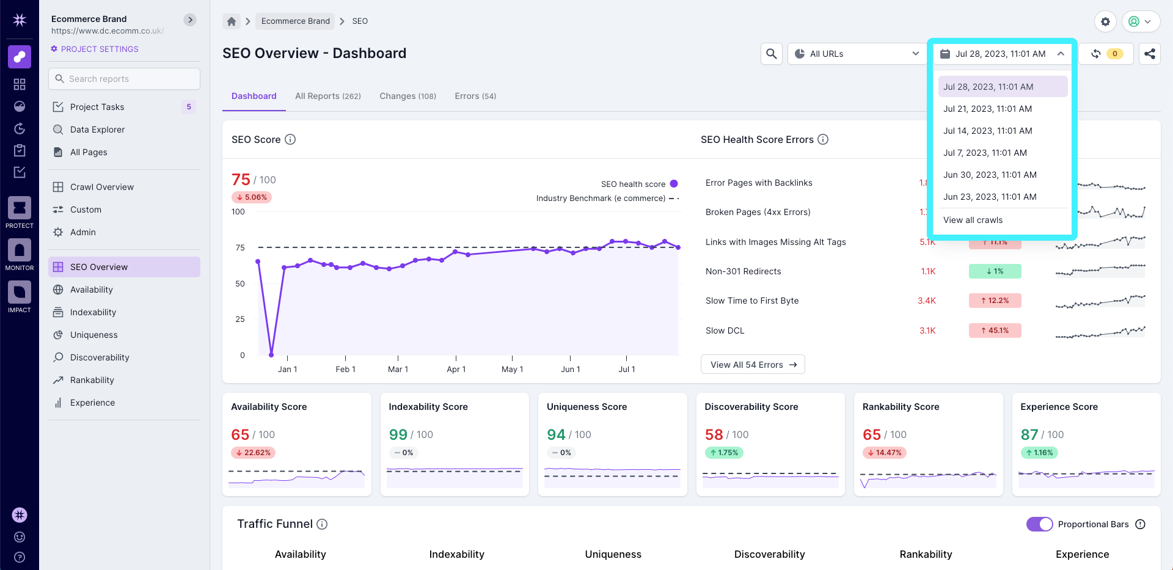Click View all crawls option
The height and width of the screenshot is (570, 1173).
tap(1003, 220)
